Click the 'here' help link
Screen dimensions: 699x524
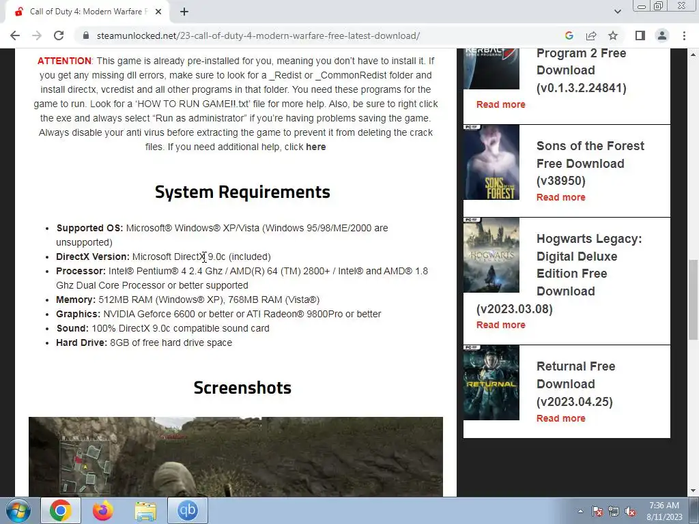(315, 147)
